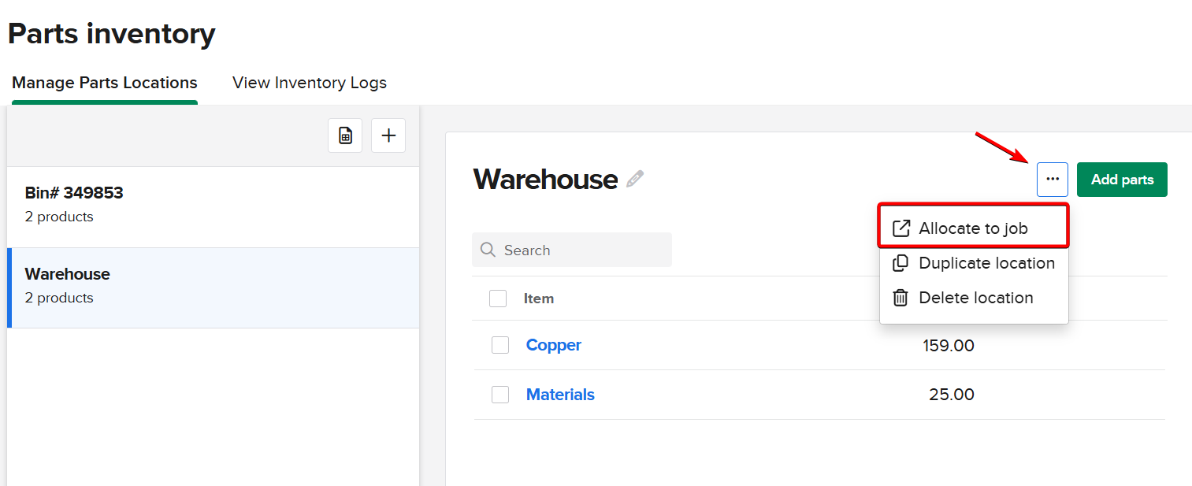This screenshot has height=486, width=1192.
Task: Check the Copper row checkbox
Action: (500, 345)
